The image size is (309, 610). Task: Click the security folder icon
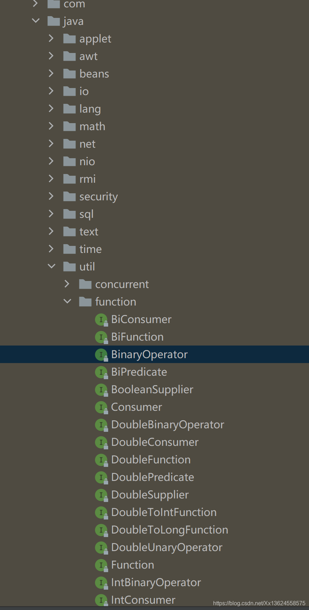[70, 196]
